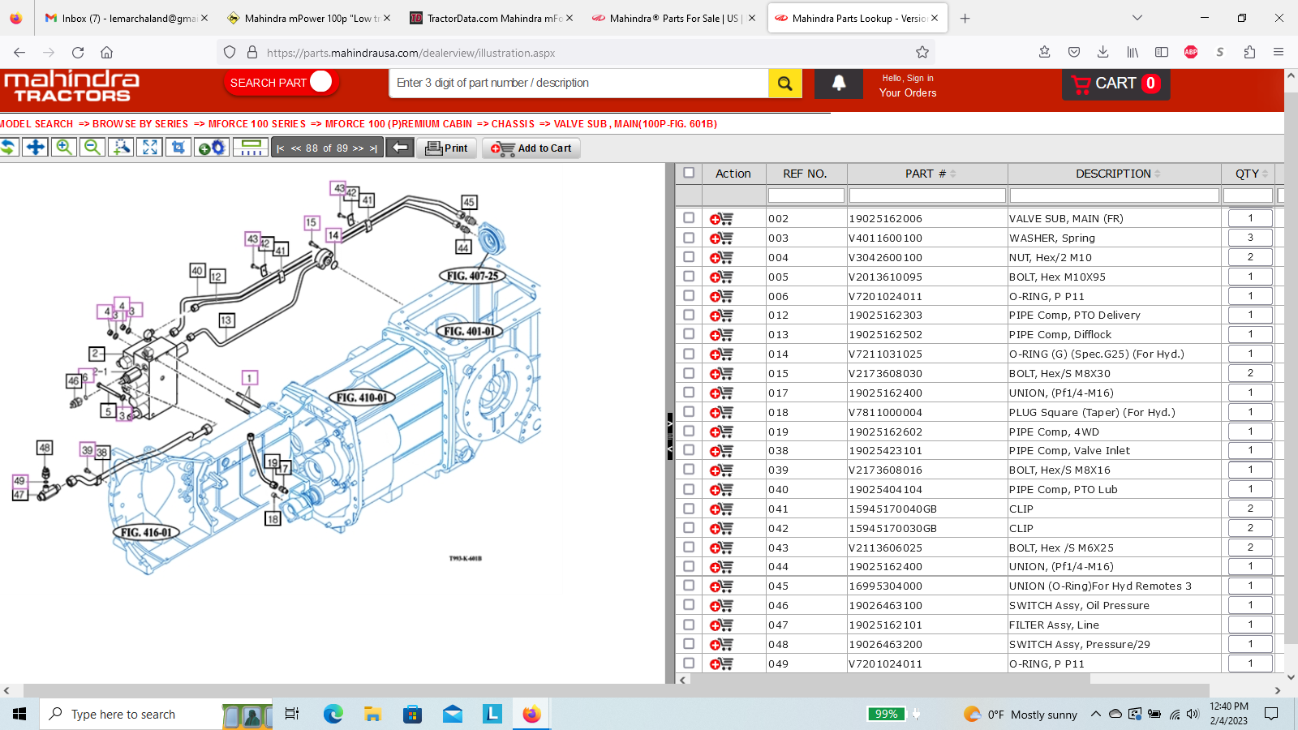Viewport: 1298px width, 730px height.
Task: Click the back arrow in diagram toolbar
Action: tap(399, 148)
